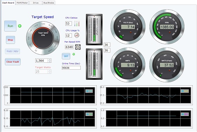The height and width of the screenshot is (132, 197).
Task: Click the RPM chart legend icon
Action: coord(89,91)
